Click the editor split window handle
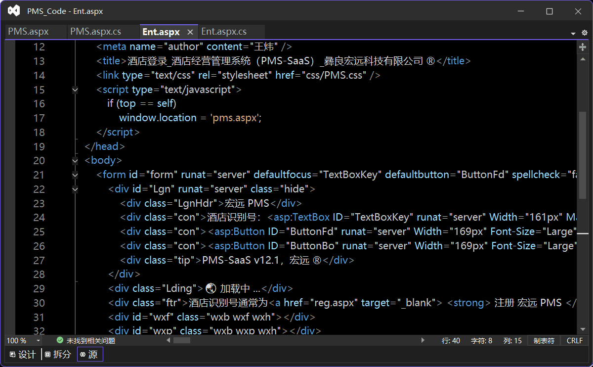The height and width of the screenshot is (367, 593). click(583, 46)
